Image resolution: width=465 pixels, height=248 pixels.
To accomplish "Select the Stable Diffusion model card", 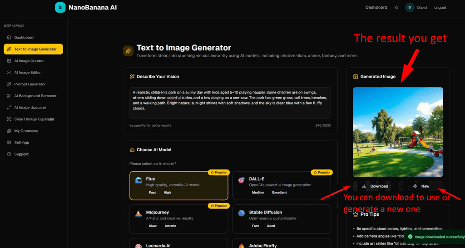I will pos(282,219).
